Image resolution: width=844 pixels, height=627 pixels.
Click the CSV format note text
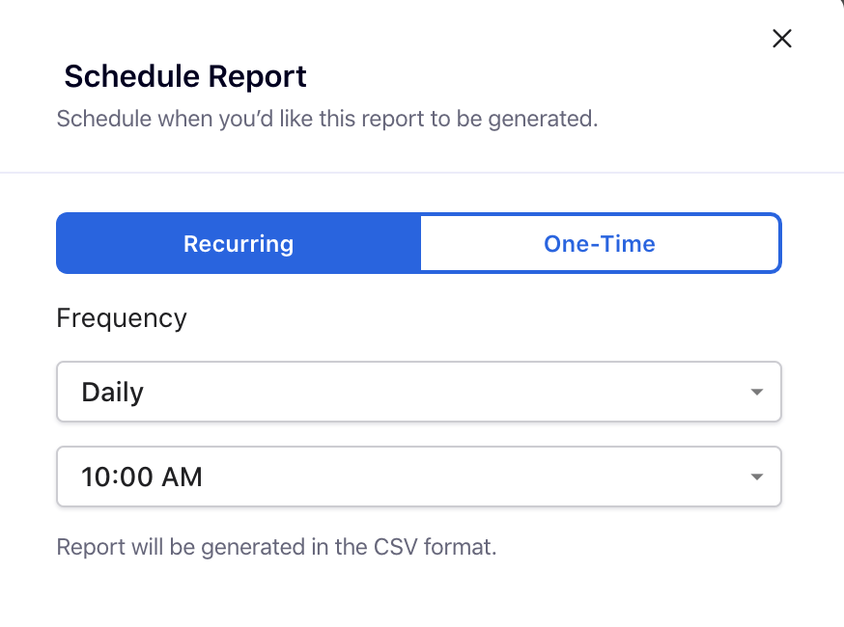click(276, 548)
